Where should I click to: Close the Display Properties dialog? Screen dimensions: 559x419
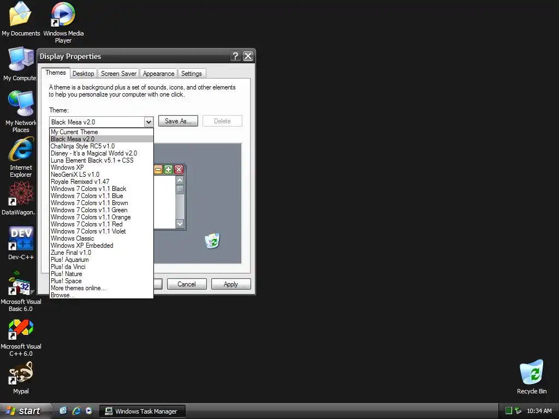(248, 56)
